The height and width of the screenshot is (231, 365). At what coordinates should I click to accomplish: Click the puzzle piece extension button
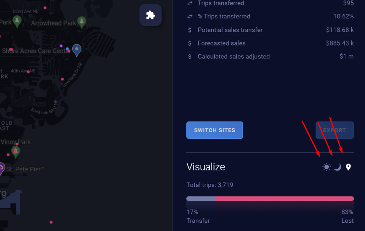(x=150, y=15)
